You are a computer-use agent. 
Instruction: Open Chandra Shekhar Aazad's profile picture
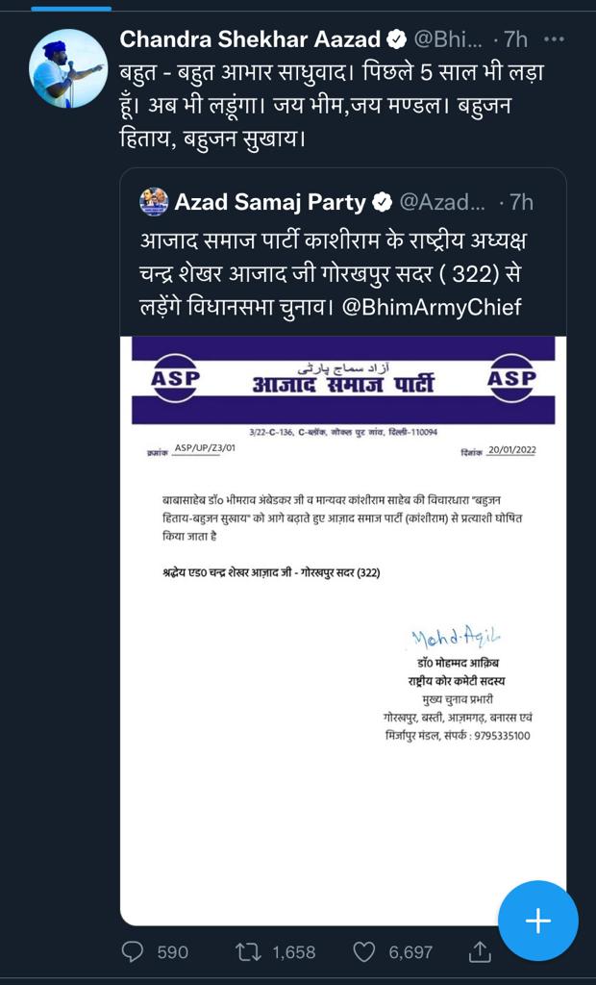[68, 68]
